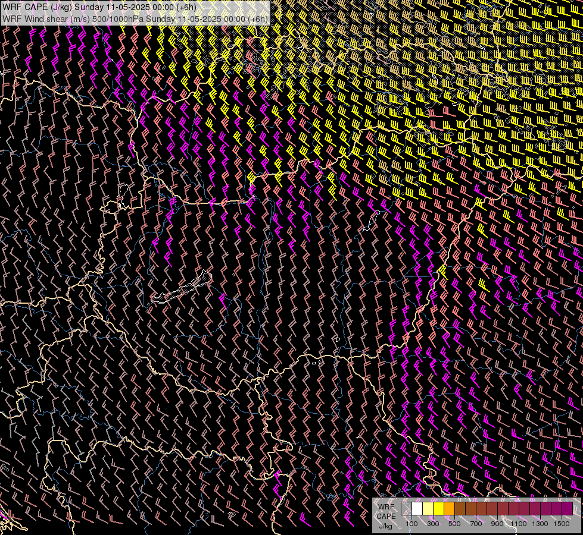Click the '500' legend value
The image size is (583, 535).
pos(454,524)
